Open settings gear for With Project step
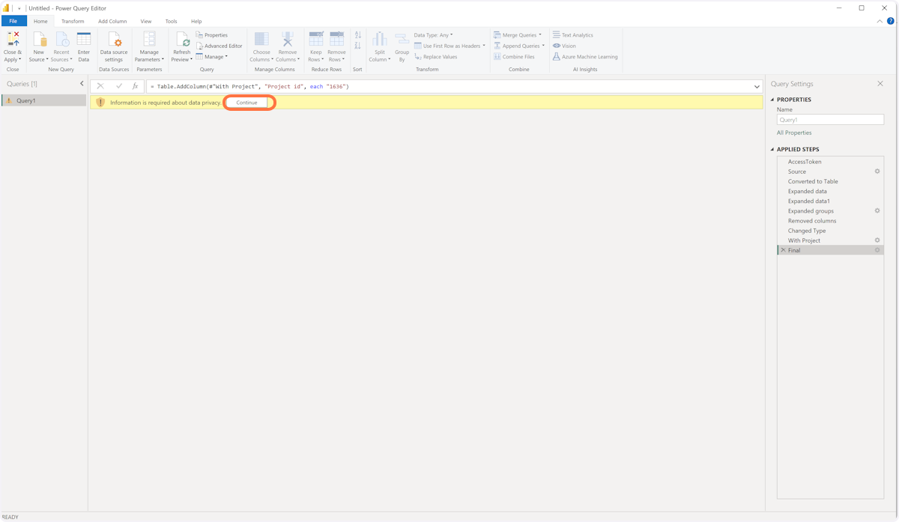The height and width of the screenshot is (522, 899). coord(877,240)
